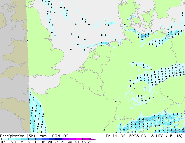Viewport: 185px width, 143px height.
Task: Click the 'Precipitation (6h)' title text
Action: [18, 136]
